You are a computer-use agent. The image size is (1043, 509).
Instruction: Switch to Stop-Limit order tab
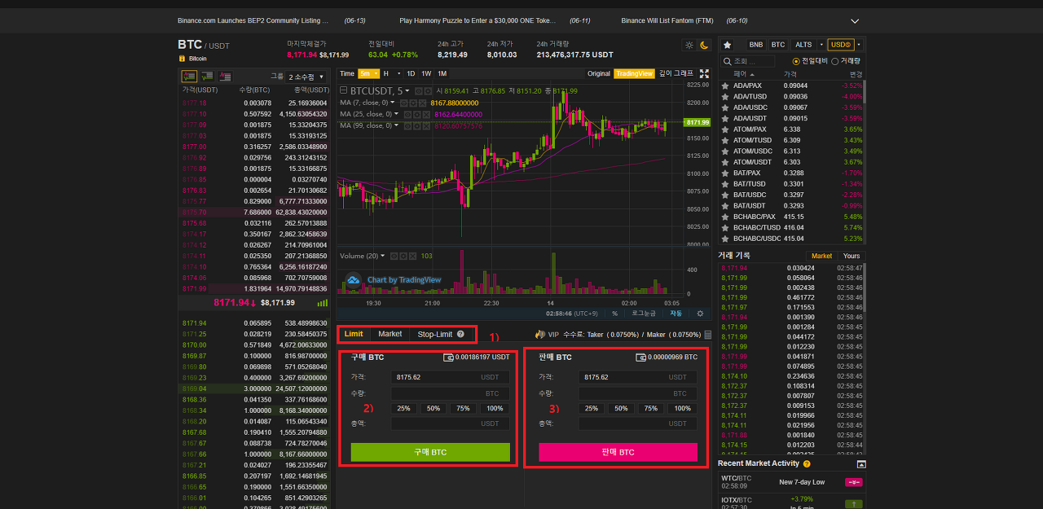coord(434,334)
